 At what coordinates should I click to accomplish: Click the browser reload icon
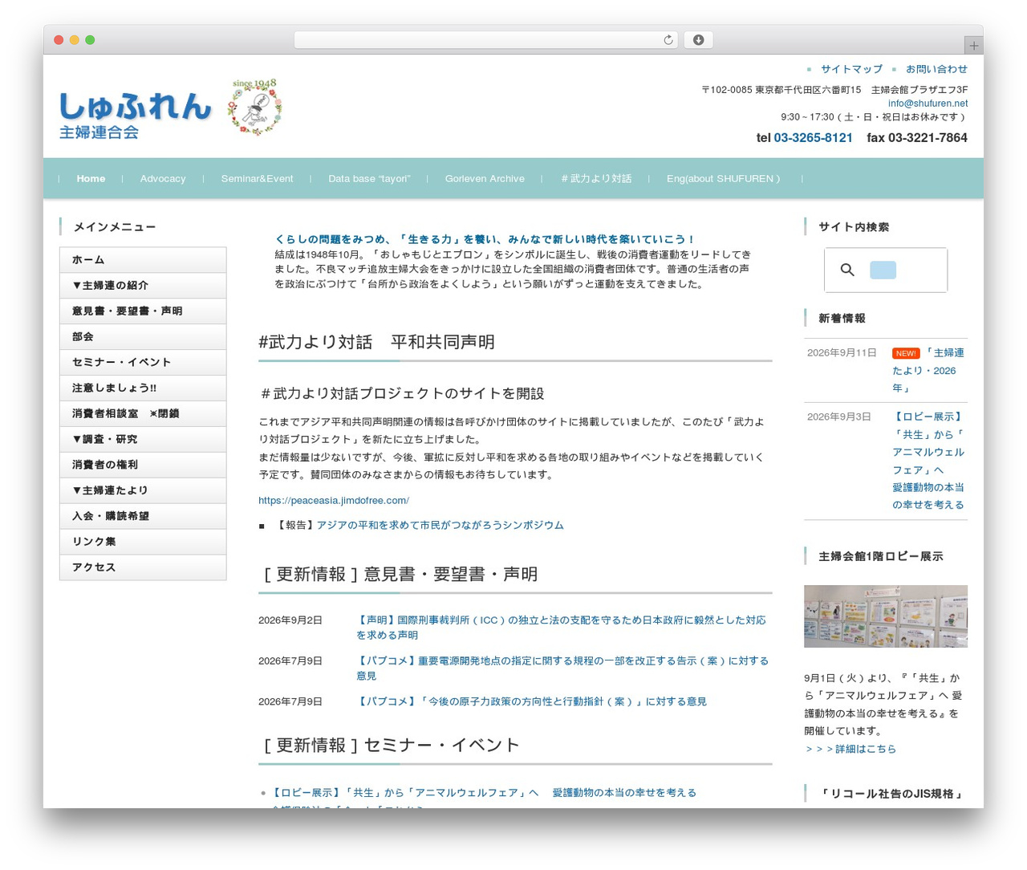(668, 40)
